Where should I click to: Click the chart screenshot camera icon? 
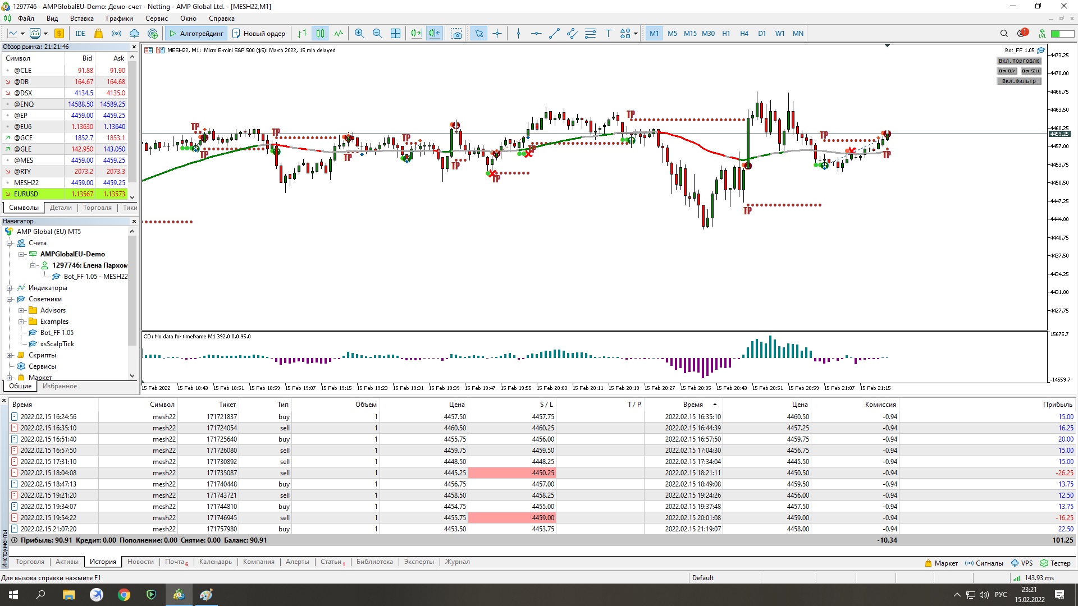456,34
